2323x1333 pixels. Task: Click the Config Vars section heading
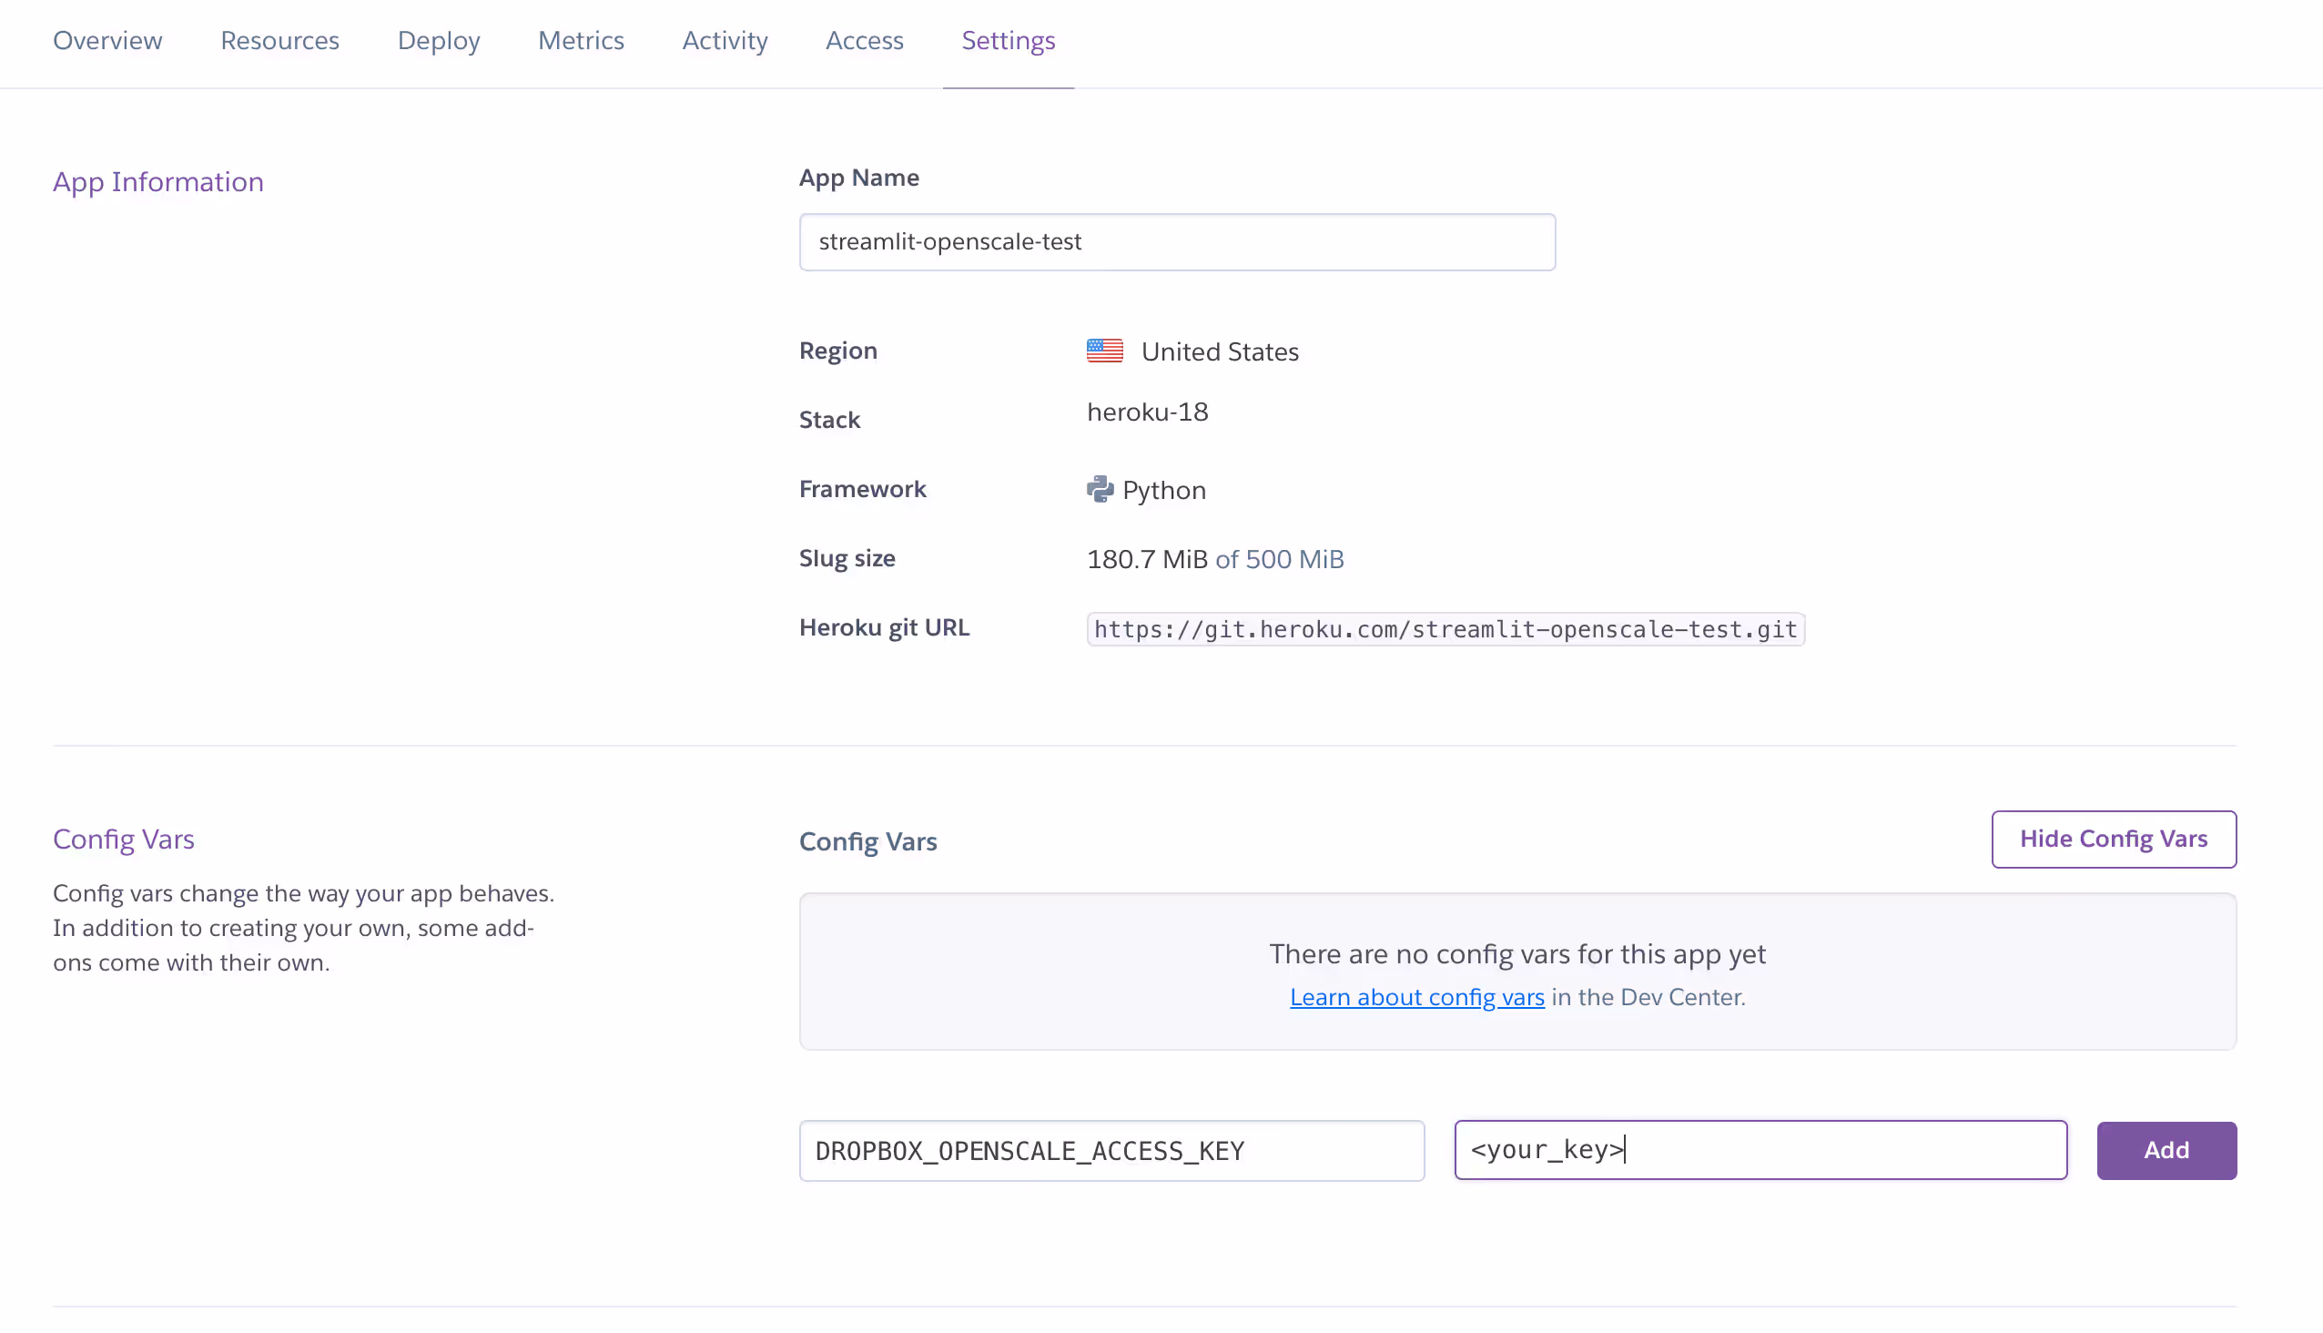[124, 839]
